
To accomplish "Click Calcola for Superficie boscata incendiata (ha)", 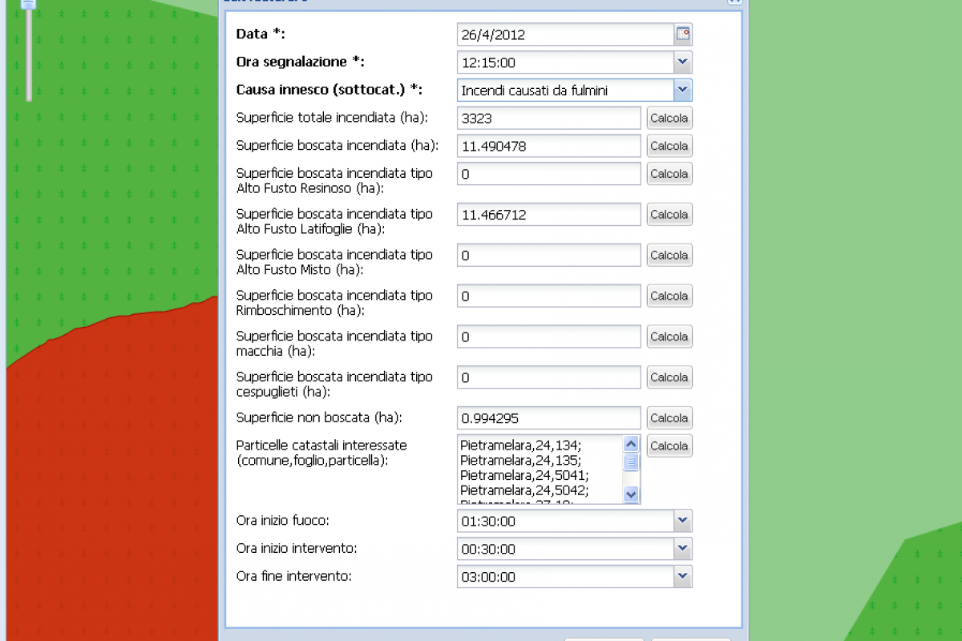I will click(669, 146).
